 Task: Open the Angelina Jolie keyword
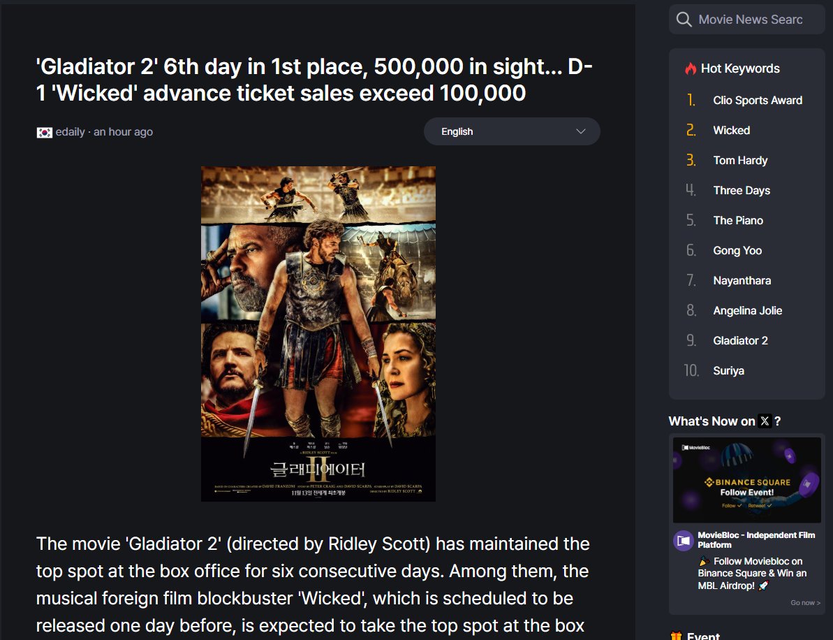point(748,310)
